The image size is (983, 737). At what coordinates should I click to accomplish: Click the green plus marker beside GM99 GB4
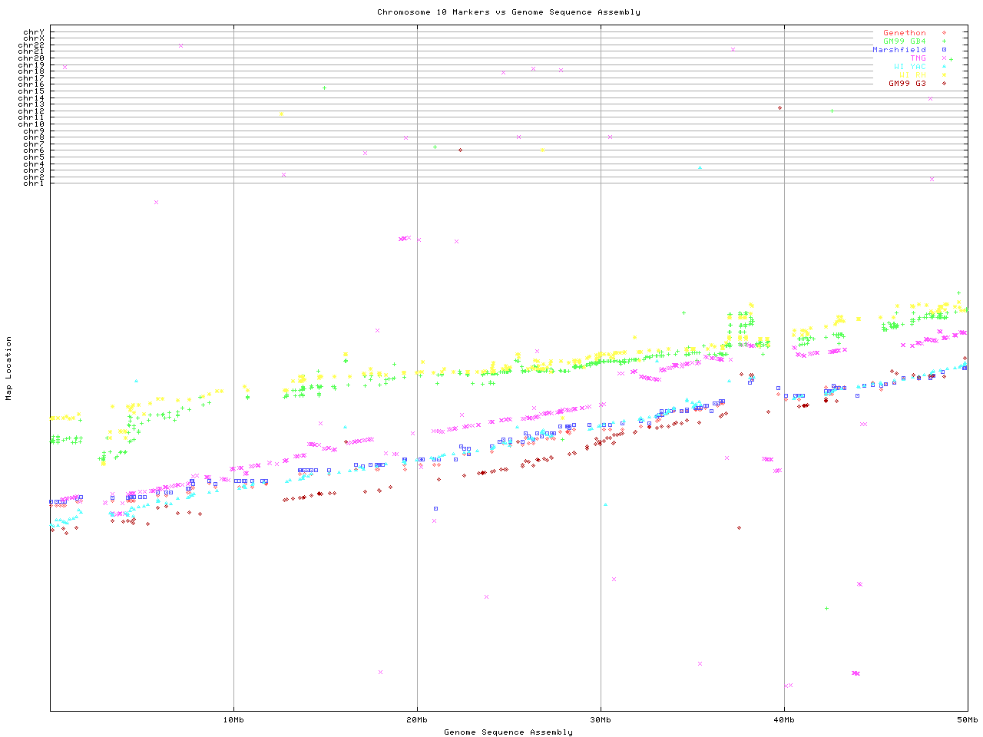[x=944, y=41]
